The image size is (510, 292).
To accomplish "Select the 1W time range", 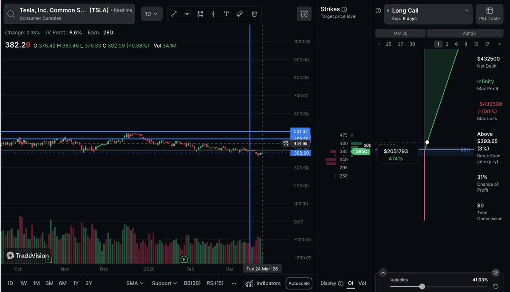I will (x=23, y=283).
